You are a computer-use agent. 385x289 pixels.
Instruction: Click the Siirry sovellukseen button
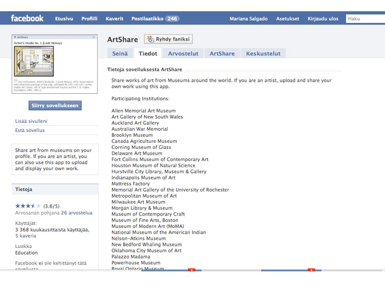pyautogui.click(x=55, y=106)
